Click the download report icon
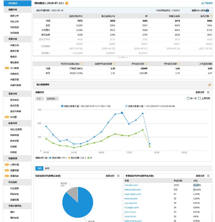The height and width of the screenshot is (222, 215). pyautogui.click(x=202, y=3)
